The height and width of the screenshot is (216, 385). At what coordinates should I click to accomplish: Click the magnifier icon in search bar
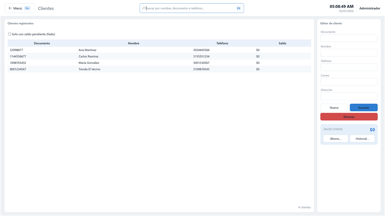(143, 8)
